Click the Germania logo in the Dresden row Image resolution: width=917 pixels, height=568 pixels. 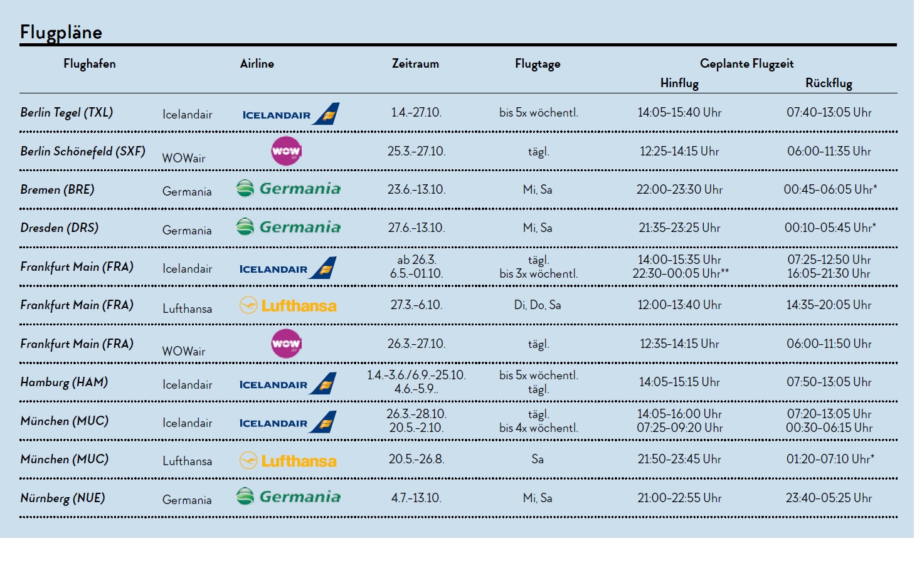point(289,227)
